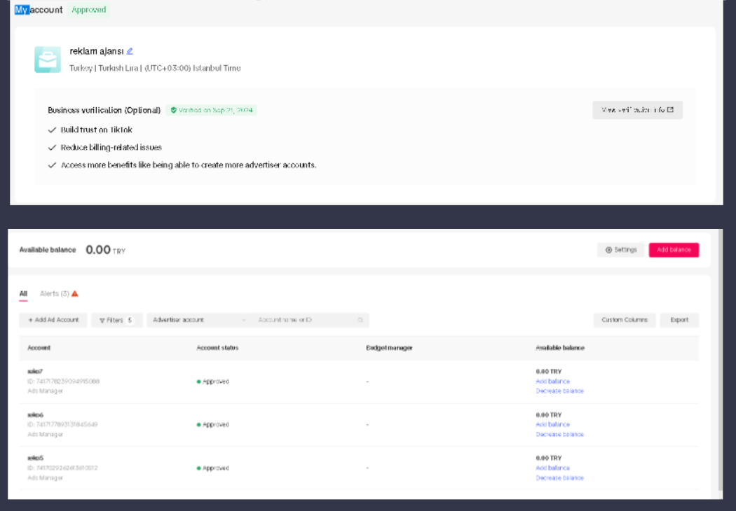Screen dimensions: 736x511
Task: Expand the Advertiser account dropdown
Action: coord(200,320)
